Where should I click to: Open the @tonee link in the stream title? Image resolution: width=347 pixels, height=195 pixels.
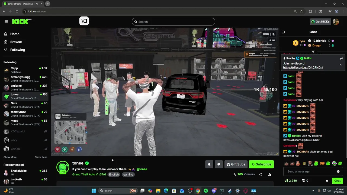click(x=142, y=169)
